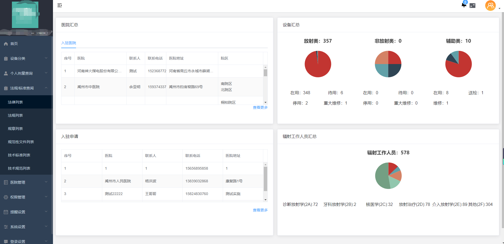The height and width of the screenshot is (244, 504).
Task: Click the stat label 重大维修: 1
Action: 335,103
